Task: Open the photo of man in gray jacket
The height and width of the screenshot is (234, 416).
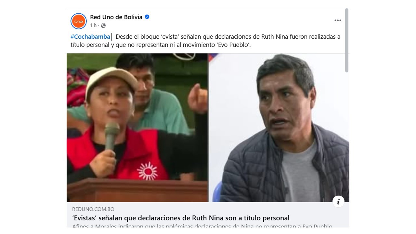Action: pos(279,128)
